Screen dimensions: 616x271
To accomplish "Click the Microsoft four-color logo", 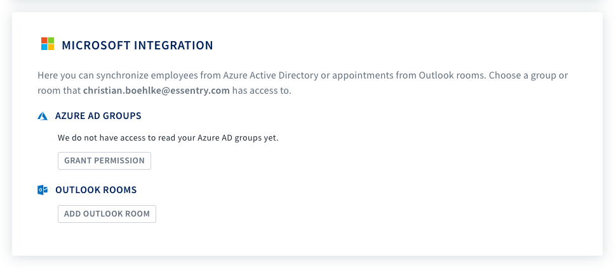I will coord(48,44).
